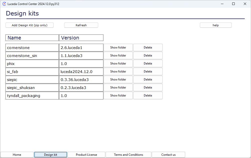Image resolution: width=251 pixels, height=158 pixels.
Task: Click the Add Design Kit (zip only) button
Action: [30, 25]
